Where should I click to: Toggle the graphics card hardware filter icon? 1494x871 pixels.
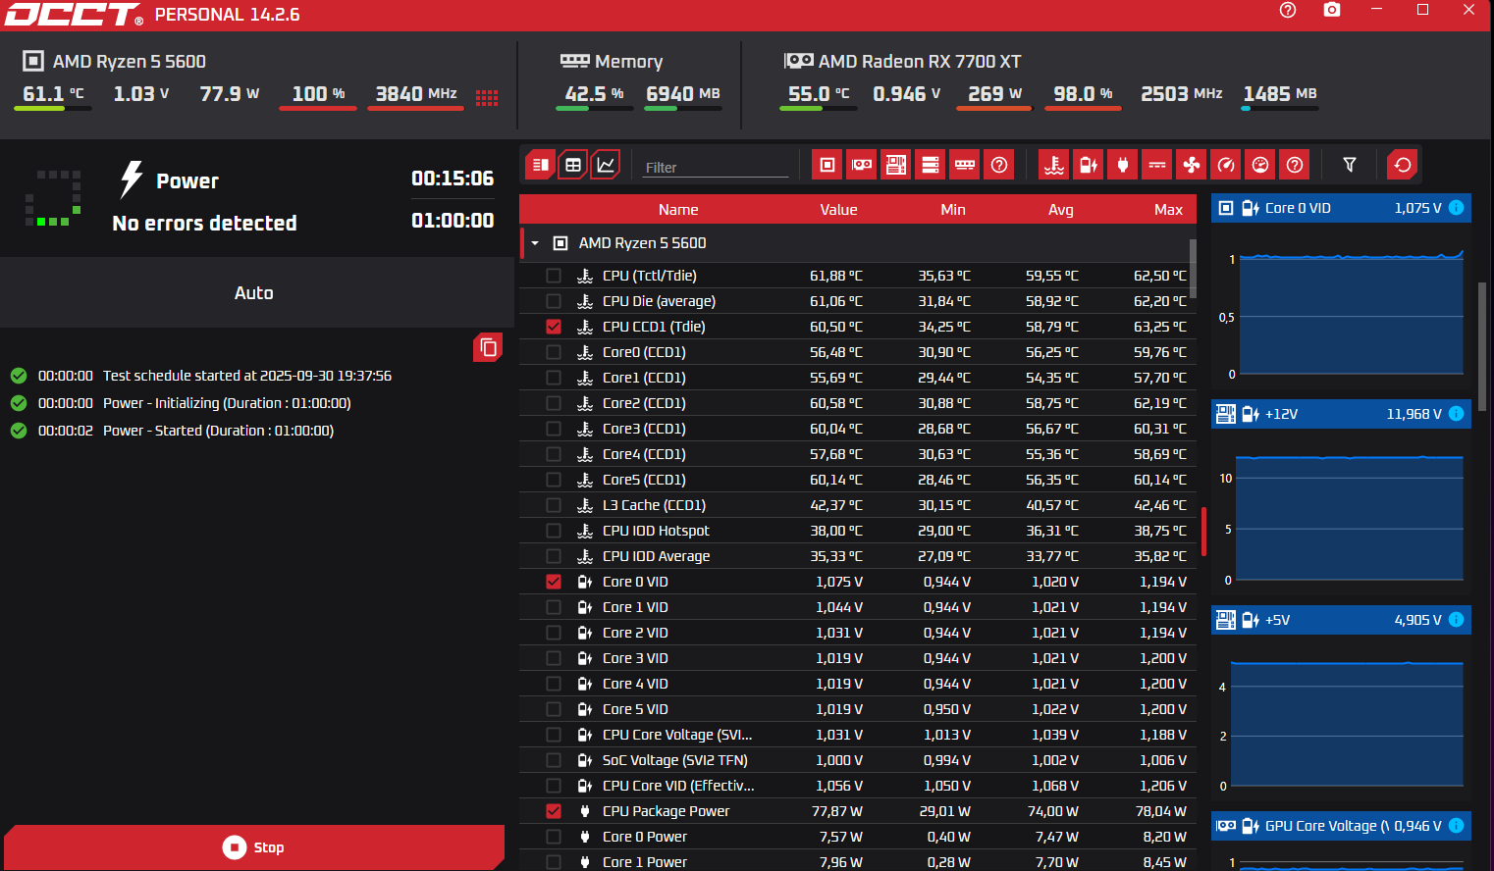coord(862,165)
